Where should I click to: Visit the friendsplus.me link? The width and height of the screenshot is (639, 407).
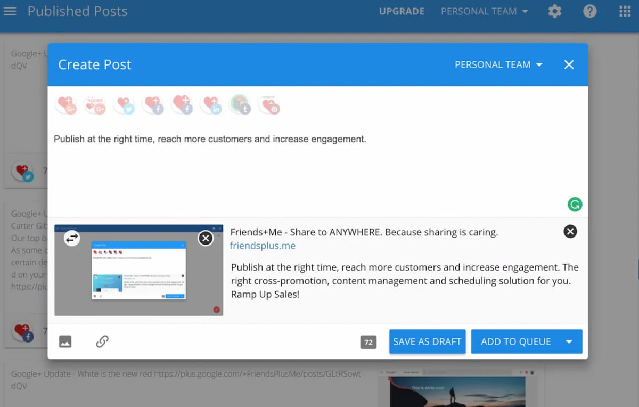click(x=263, y=246)
